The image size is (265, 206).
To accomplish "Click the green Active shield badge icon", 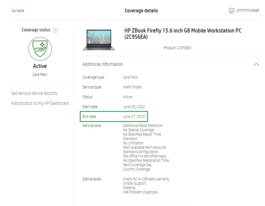I will [40, 49].
